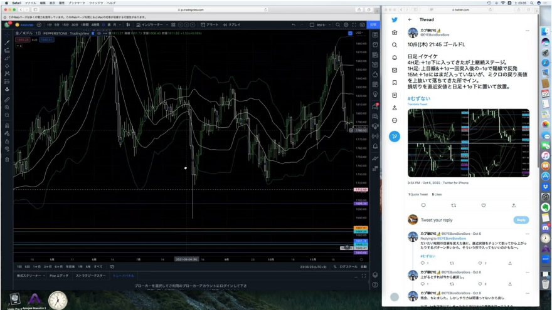Open the tweet's chart image thumbnail
Viewport: 552px width, 310px height.
pos(468,143)
